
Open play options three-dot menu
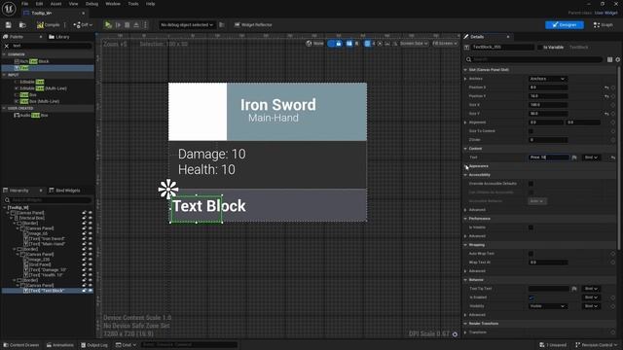(145, 25)
